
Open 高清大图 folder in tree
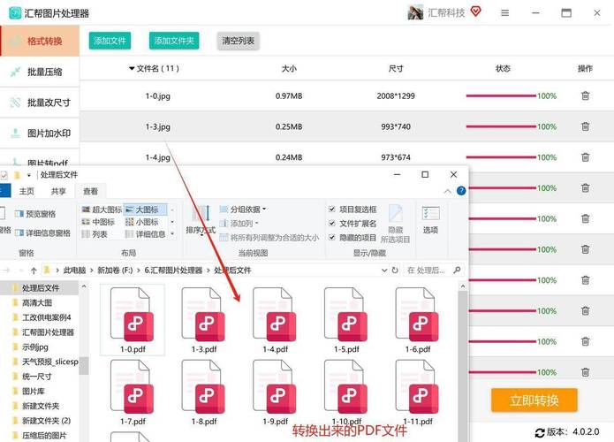[37, 302]
